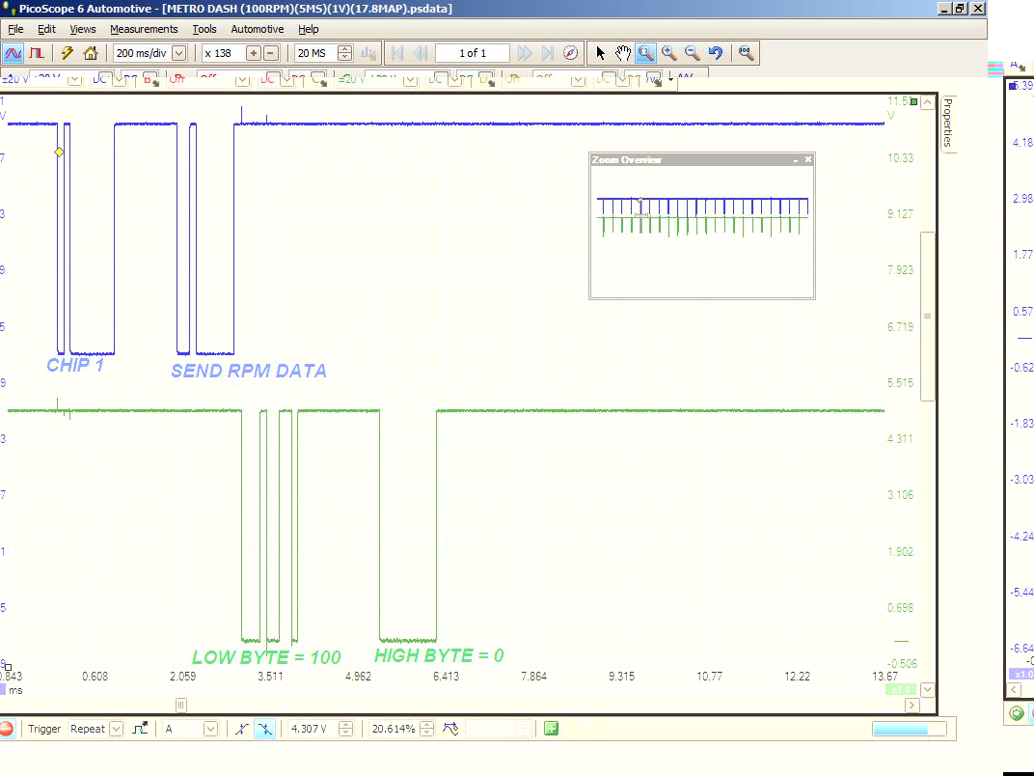Adjust pre-trigger 20.614% spinner

[x=426, y=729]
